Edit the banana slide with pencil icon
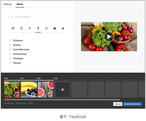 point(33,94)
